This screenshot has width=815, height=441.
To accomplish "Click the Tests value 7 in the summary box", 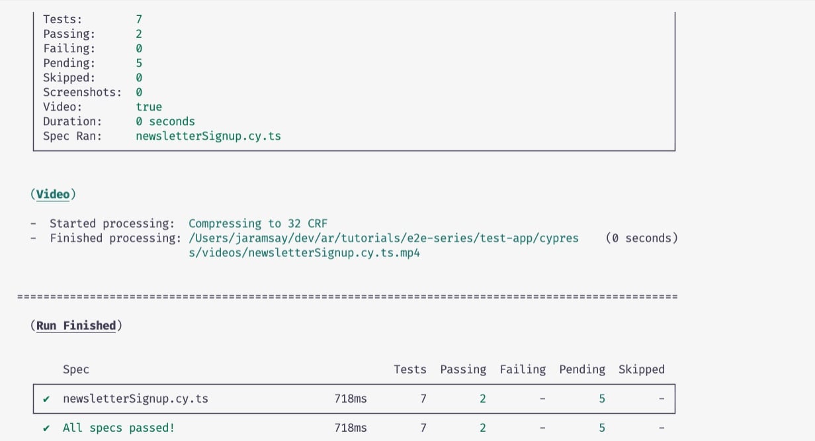I will [x=139, y=19].
